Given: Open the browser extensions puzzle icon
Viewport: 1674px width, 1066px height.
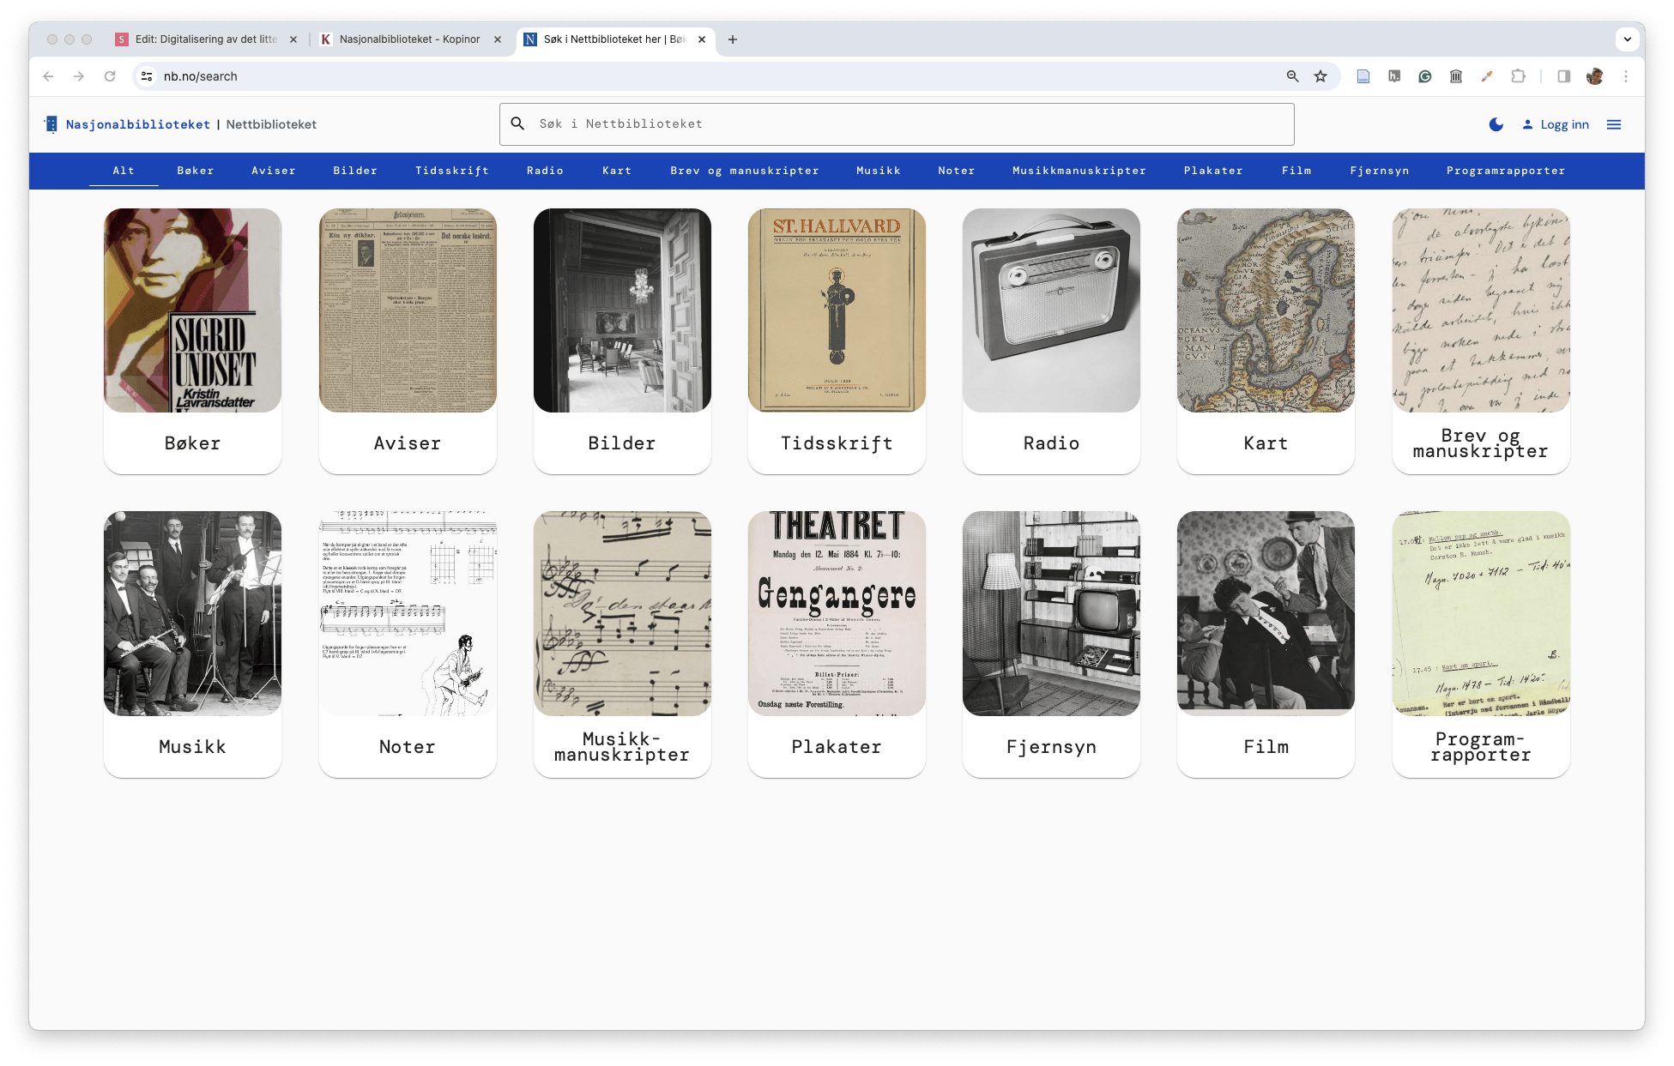Looking at the screenshot, I should pyautogui.click(x=1518, y=76).
